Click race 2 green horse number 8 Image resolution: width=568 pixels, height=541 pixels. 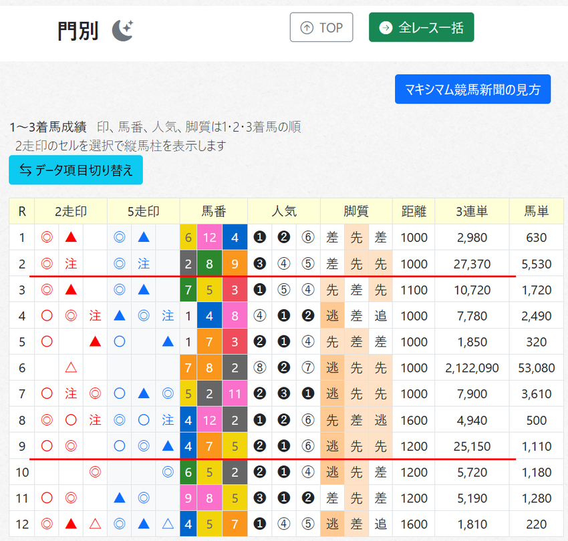point(209,264)
